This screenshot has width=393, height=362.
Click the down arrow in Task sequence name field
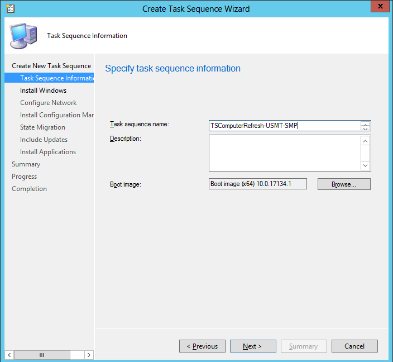coord(365,128)
